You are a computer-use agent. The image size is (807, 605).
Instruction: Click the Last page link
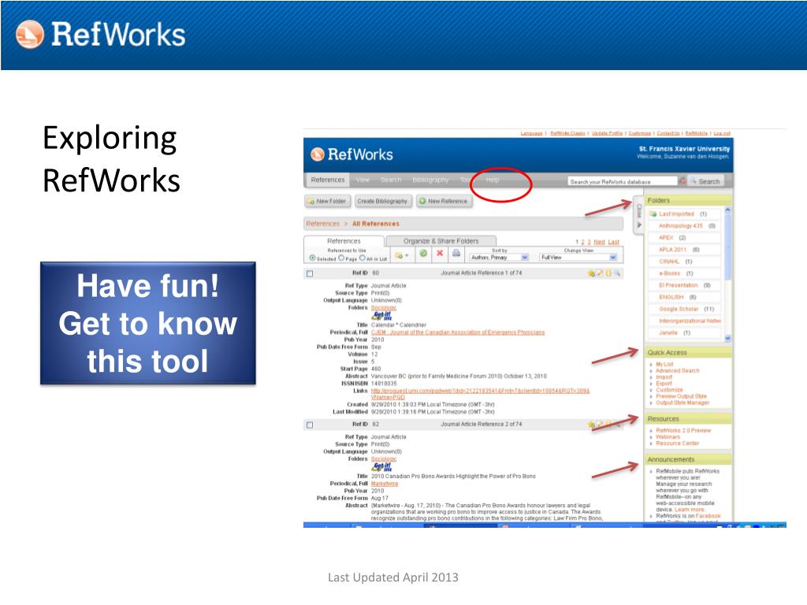tap(613, 242)
